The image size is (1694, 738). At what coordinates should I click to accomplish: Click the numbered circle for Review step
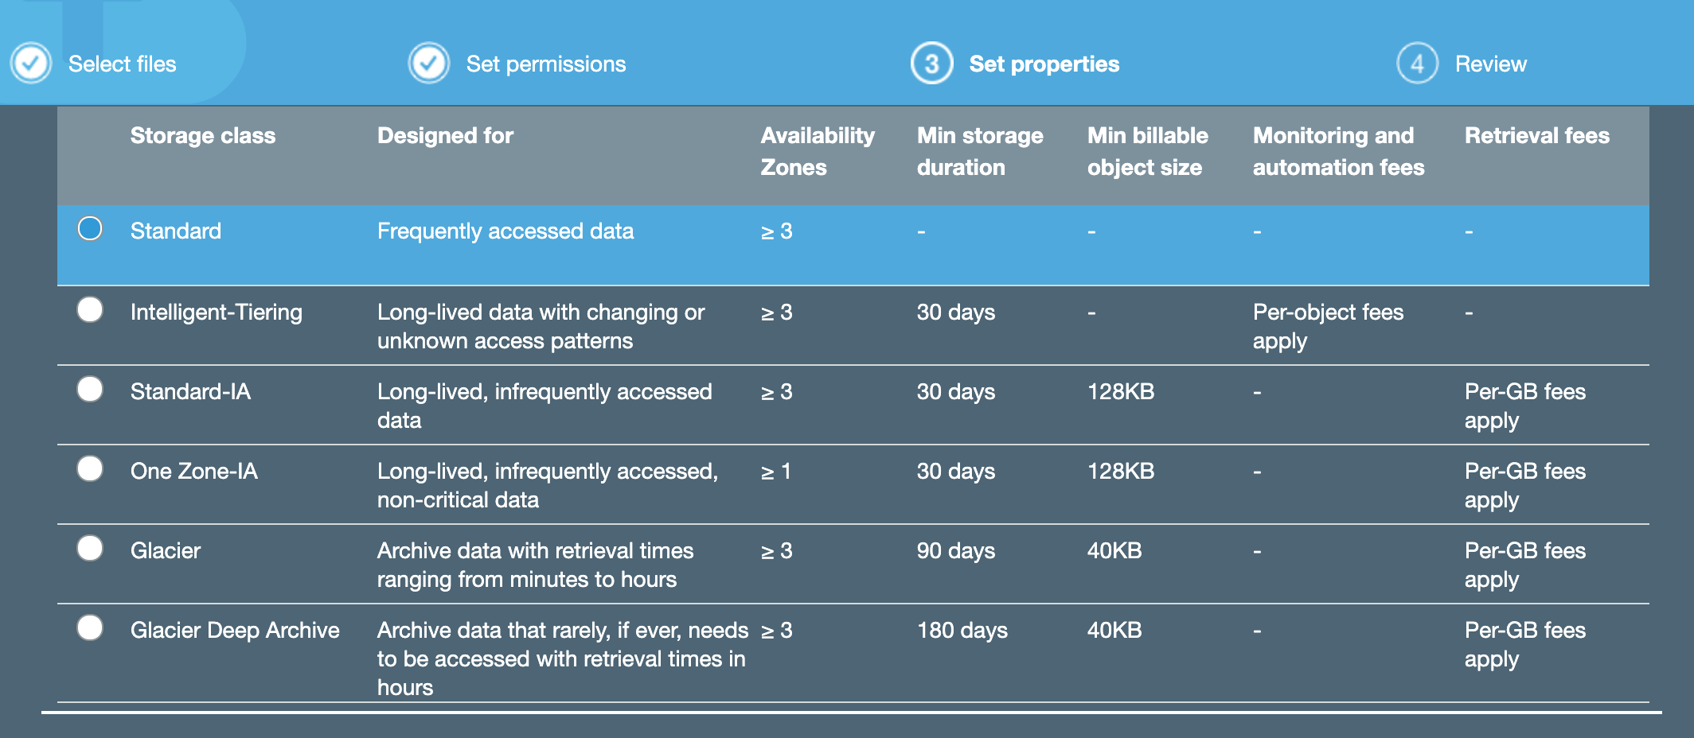pyautogui.click(x=1418, y=63)
